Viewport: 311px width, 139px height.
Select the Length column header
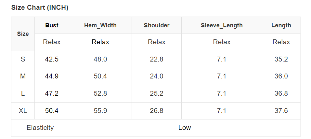click(281, 25)
